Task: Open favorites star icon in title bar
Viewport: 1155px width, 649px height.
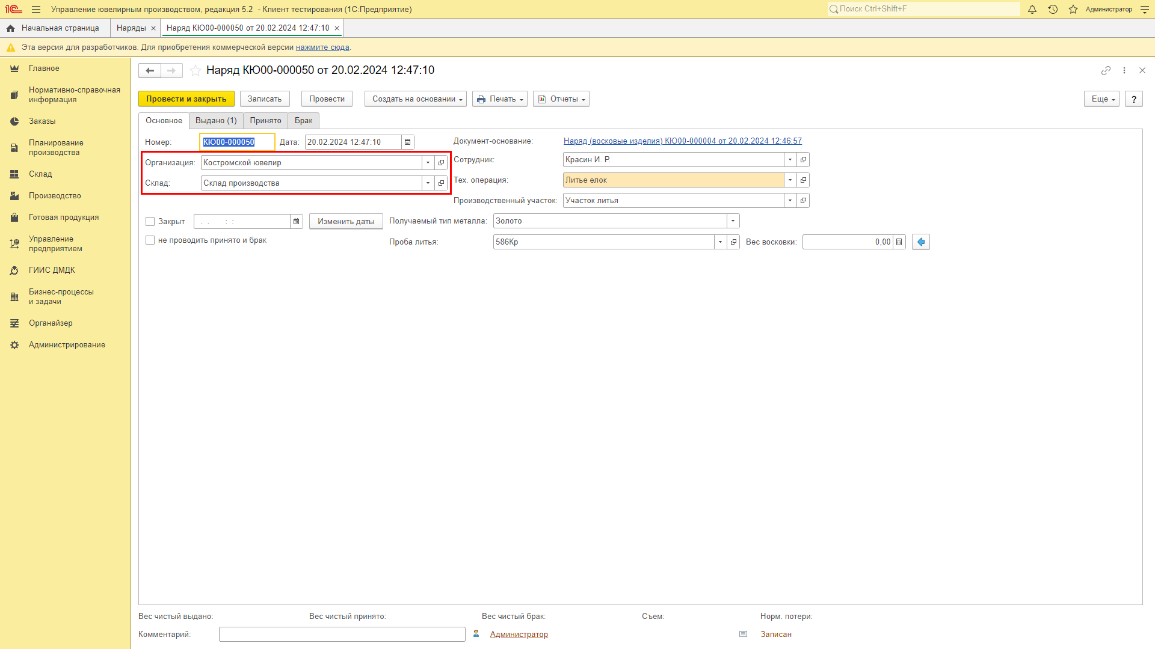Action: 1073,10
